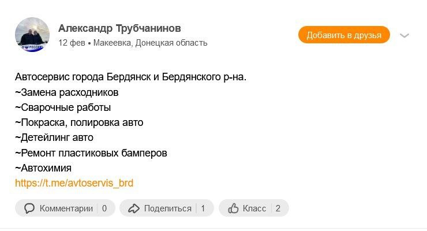This screenshot has height=231, width=427.
Task: Click the Автосервис города Бердянск headline text
Action: (x=130, y=77)
